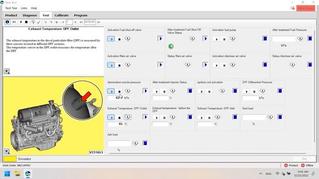Click the step number field in the toolbar

[x=69, y=22]
